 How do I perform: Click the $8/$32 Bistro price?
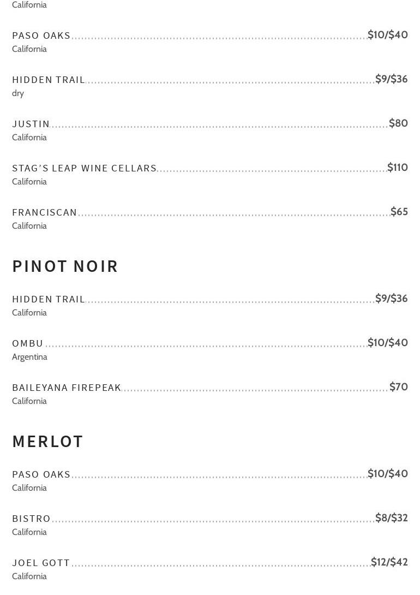(391, 518)
